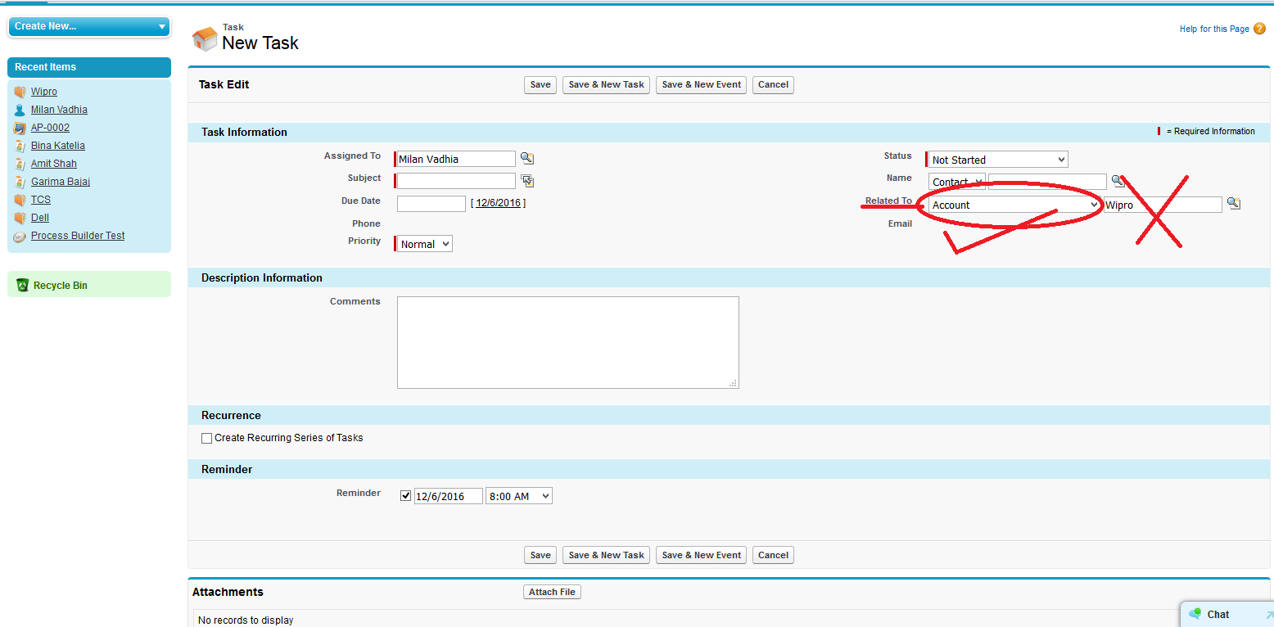Click the Recent Items header
The height and width of the screenshot is (627, 1274).
(89, 67)
